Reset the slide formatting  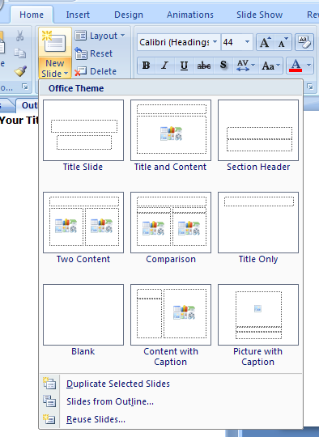(x=94, y=53)
